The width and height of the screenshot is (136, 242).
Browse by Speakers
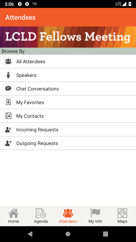pos(68,75)
